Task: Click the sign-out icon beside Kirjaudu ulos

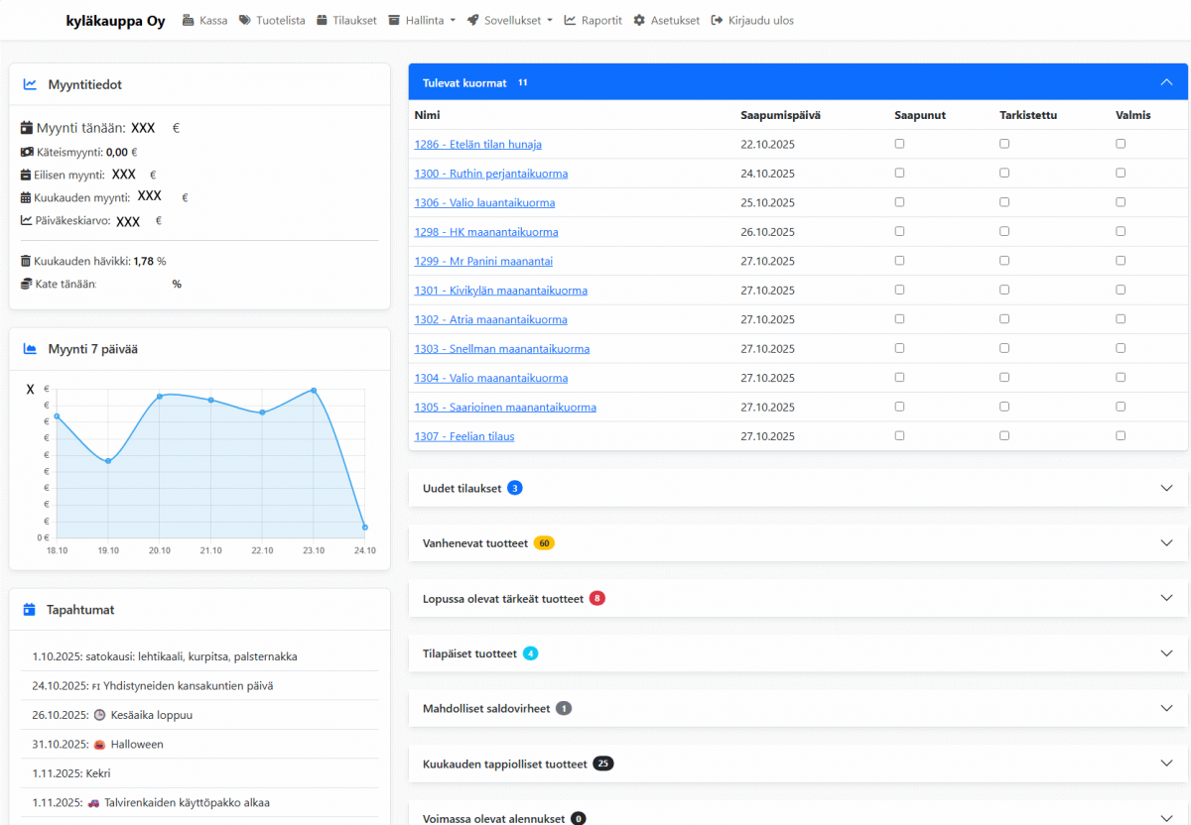Action: coord(718,20)
